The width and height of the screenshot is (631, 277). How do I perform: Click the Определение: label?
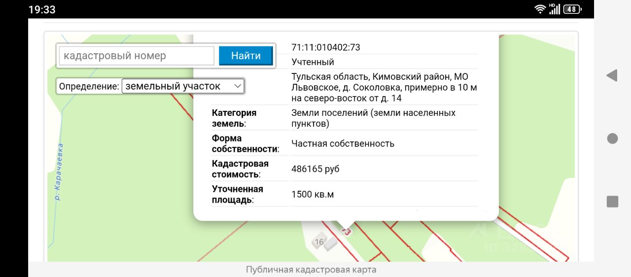(x=89, y=86)
